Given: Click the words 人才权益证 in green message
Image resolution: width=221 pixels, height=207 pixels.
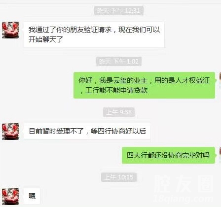Looking at the screenshot, I should point(192,80).
